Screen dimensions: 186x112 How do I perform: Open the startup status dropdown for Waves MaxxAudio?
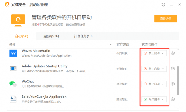pos(154,53)
